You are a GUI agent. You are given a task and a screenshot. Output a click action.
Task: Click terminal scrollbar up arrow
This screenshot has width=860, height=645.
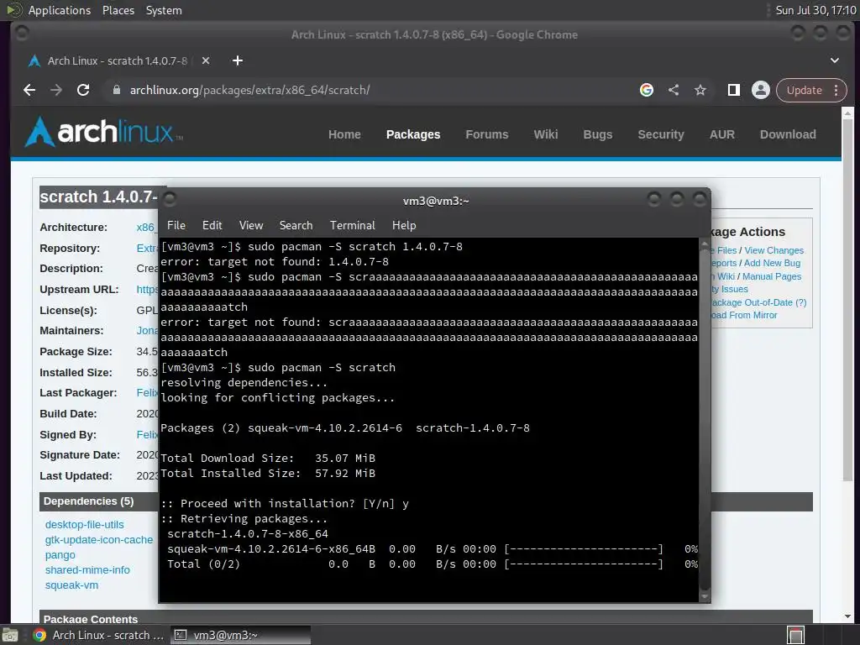tap(705, 244)
